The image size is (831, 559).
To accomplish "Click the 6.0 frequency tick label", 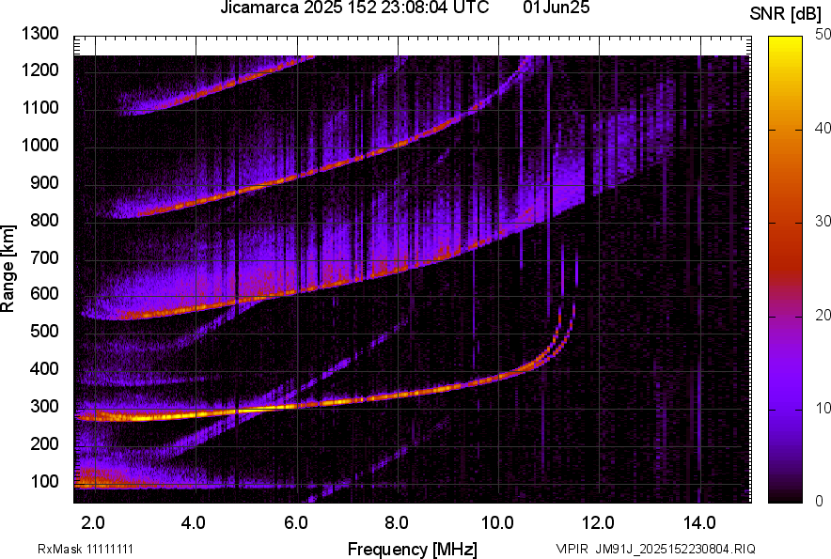I will [295, 523].
